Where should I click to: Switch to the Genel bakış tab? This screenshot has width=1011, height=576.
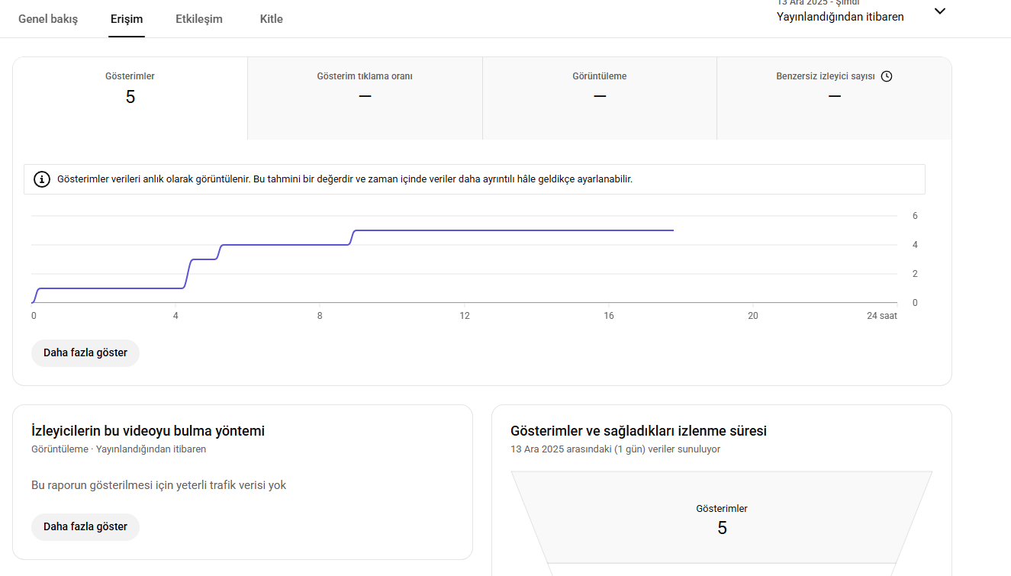(48, 19)
